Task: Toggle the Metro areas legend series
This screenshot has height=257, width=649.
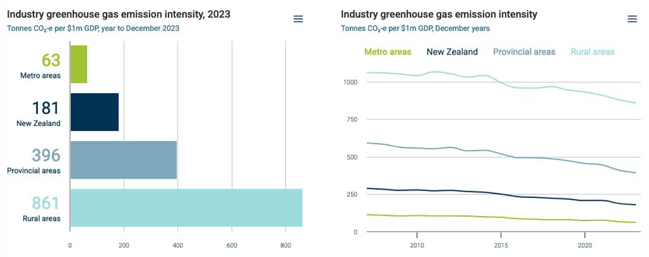Action: (x=388, y=52)
